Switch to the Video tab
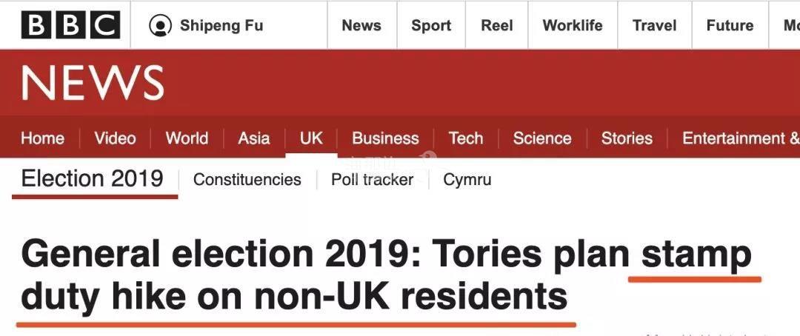Screen dimensions: 800x336 coord(116,138)
